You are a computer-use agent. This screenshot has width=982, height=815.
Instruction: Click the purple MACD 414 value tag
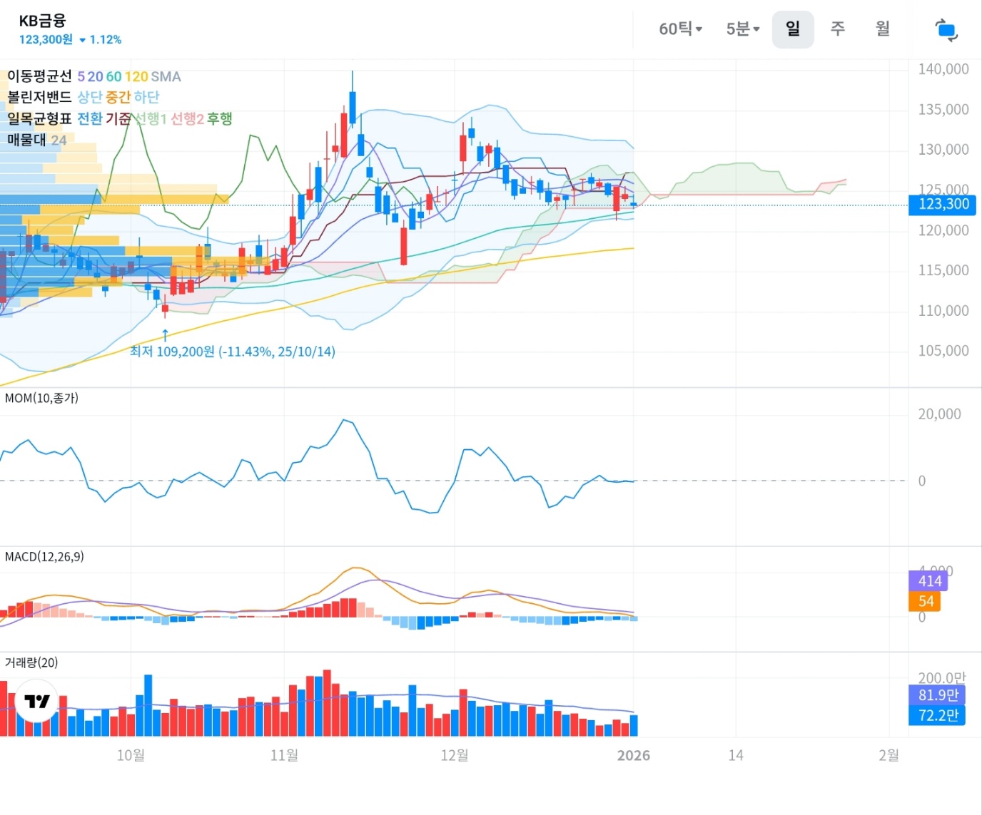pos(929,581)
